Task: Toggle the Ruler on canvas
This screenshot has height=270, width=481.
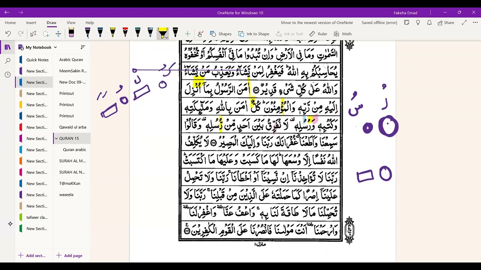Action: tap(318, 34)
